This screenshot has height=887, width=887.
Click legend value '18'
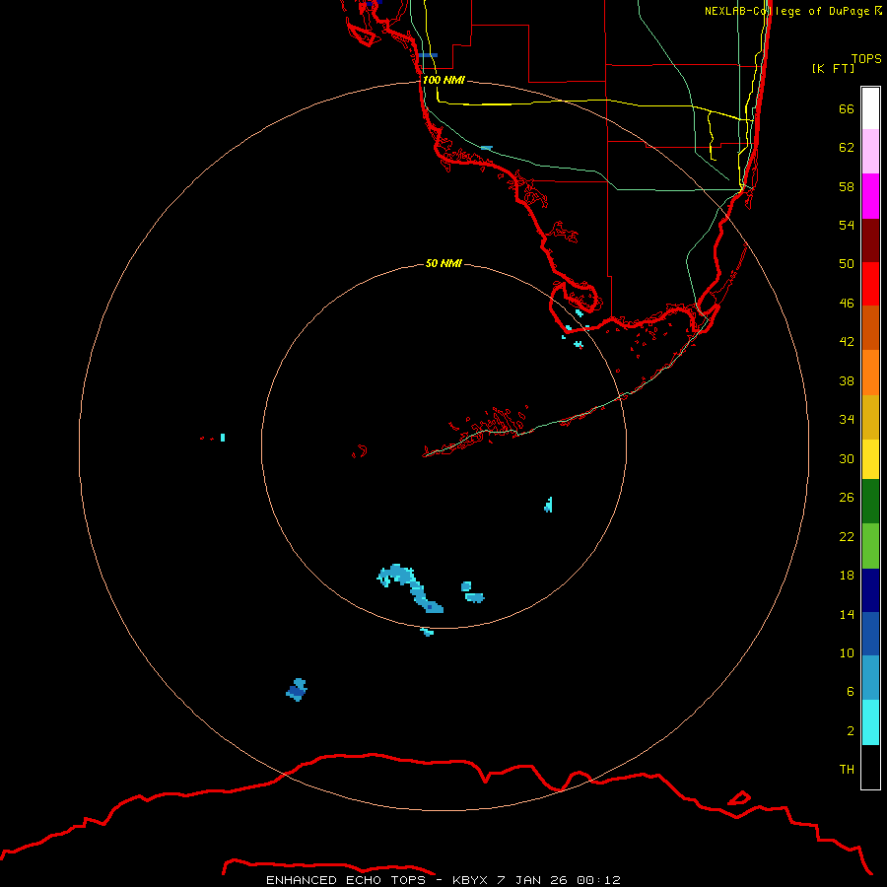pyautogui.click(x=847, y=576)
